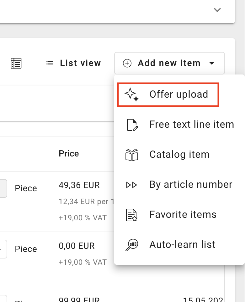The image size is (245, 302).
Task: Switch to the table grid view icon
Action: (x=16, y=63)
